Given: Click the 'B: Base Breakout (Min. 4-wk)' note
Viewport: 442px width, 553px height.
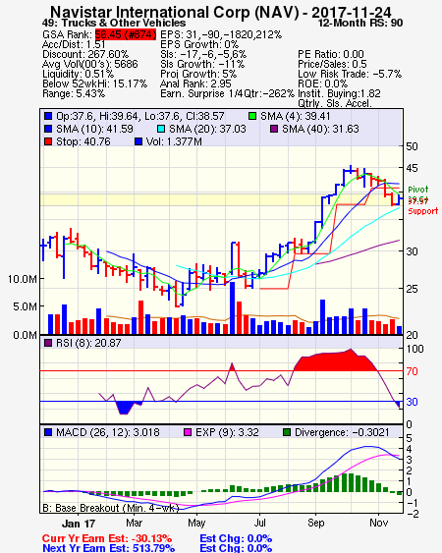Looking at the screenshot, I should tap(111, 508).
